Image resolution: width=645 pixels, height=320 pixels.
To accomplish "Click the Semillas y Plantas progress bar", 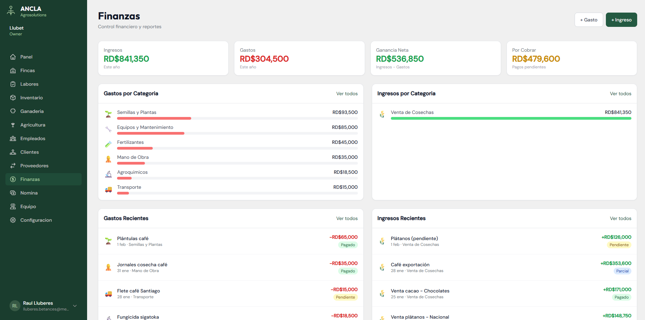I will pyautogui.click(x=237, y=118).
